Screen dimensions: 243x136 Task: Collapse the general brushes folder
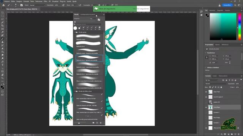[74, 32]
